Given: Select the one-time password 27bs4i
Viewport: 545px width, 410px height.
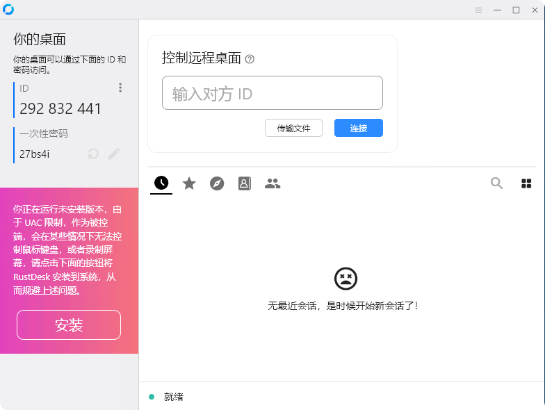Looking at the screenshot, I should click(x=35, y=154).
